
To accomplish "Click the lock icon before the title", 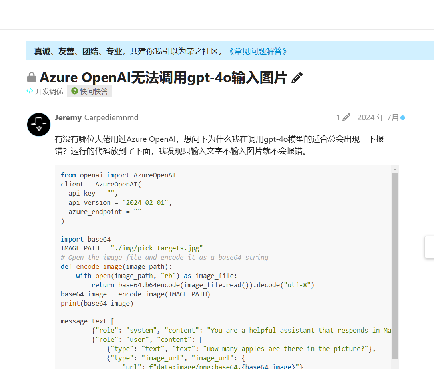I will pos(32,77).
